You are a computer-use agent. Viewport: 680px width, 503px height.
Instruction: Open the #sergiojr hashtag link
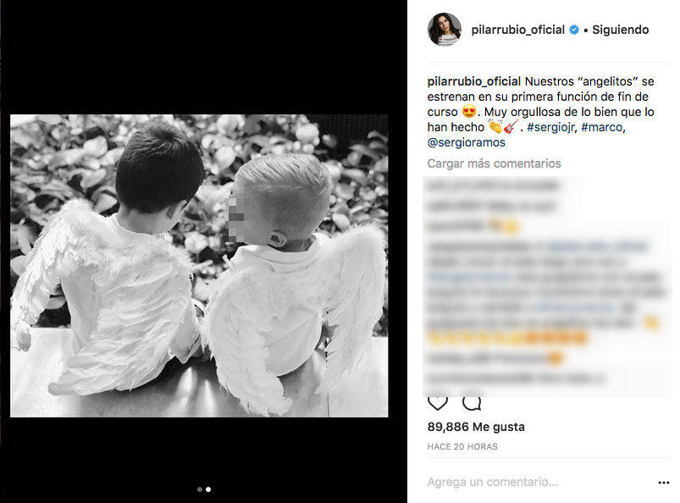(x=551, y=127)
